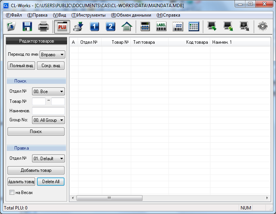Screen dimensions: 276x214
Task: Open the '01. Default' department dropdown
Action: point(48,159)
